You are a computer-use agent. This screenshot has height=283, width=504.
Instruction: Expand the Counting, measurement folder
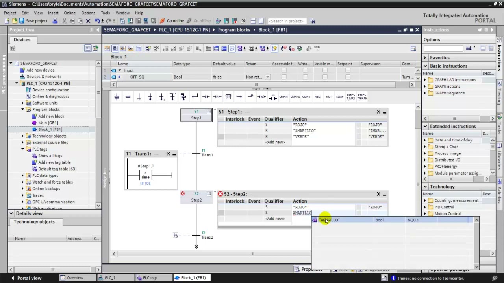(425, 200)
